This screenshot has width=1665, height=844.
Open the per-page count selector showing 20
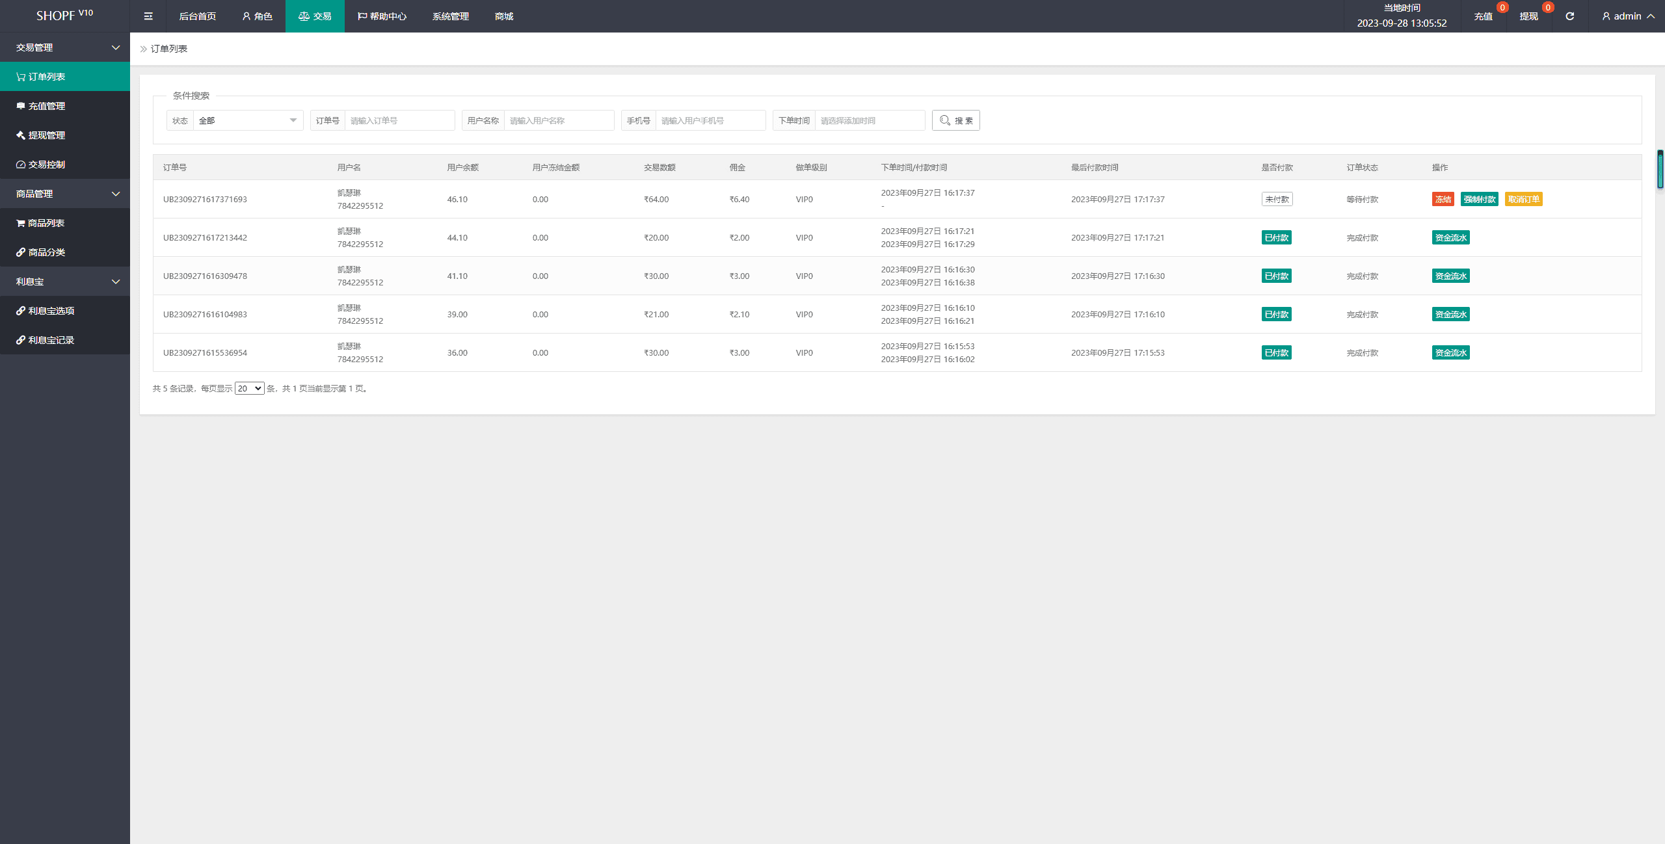(x=249, y=388)
